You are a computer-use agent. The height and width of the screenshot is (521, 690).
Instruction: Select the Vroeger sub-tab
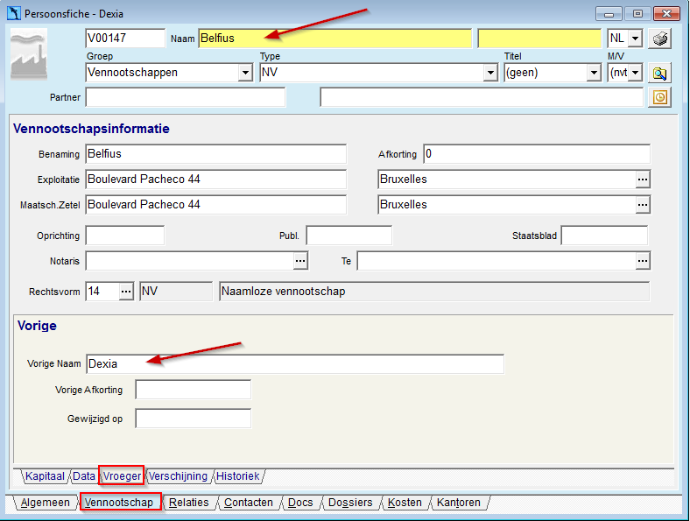click(x=122, y=476)
